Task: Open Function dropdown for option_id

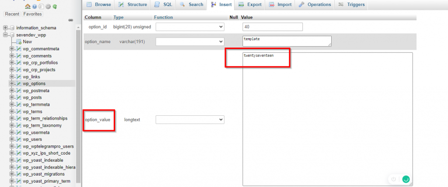Action: click(190, 27)
